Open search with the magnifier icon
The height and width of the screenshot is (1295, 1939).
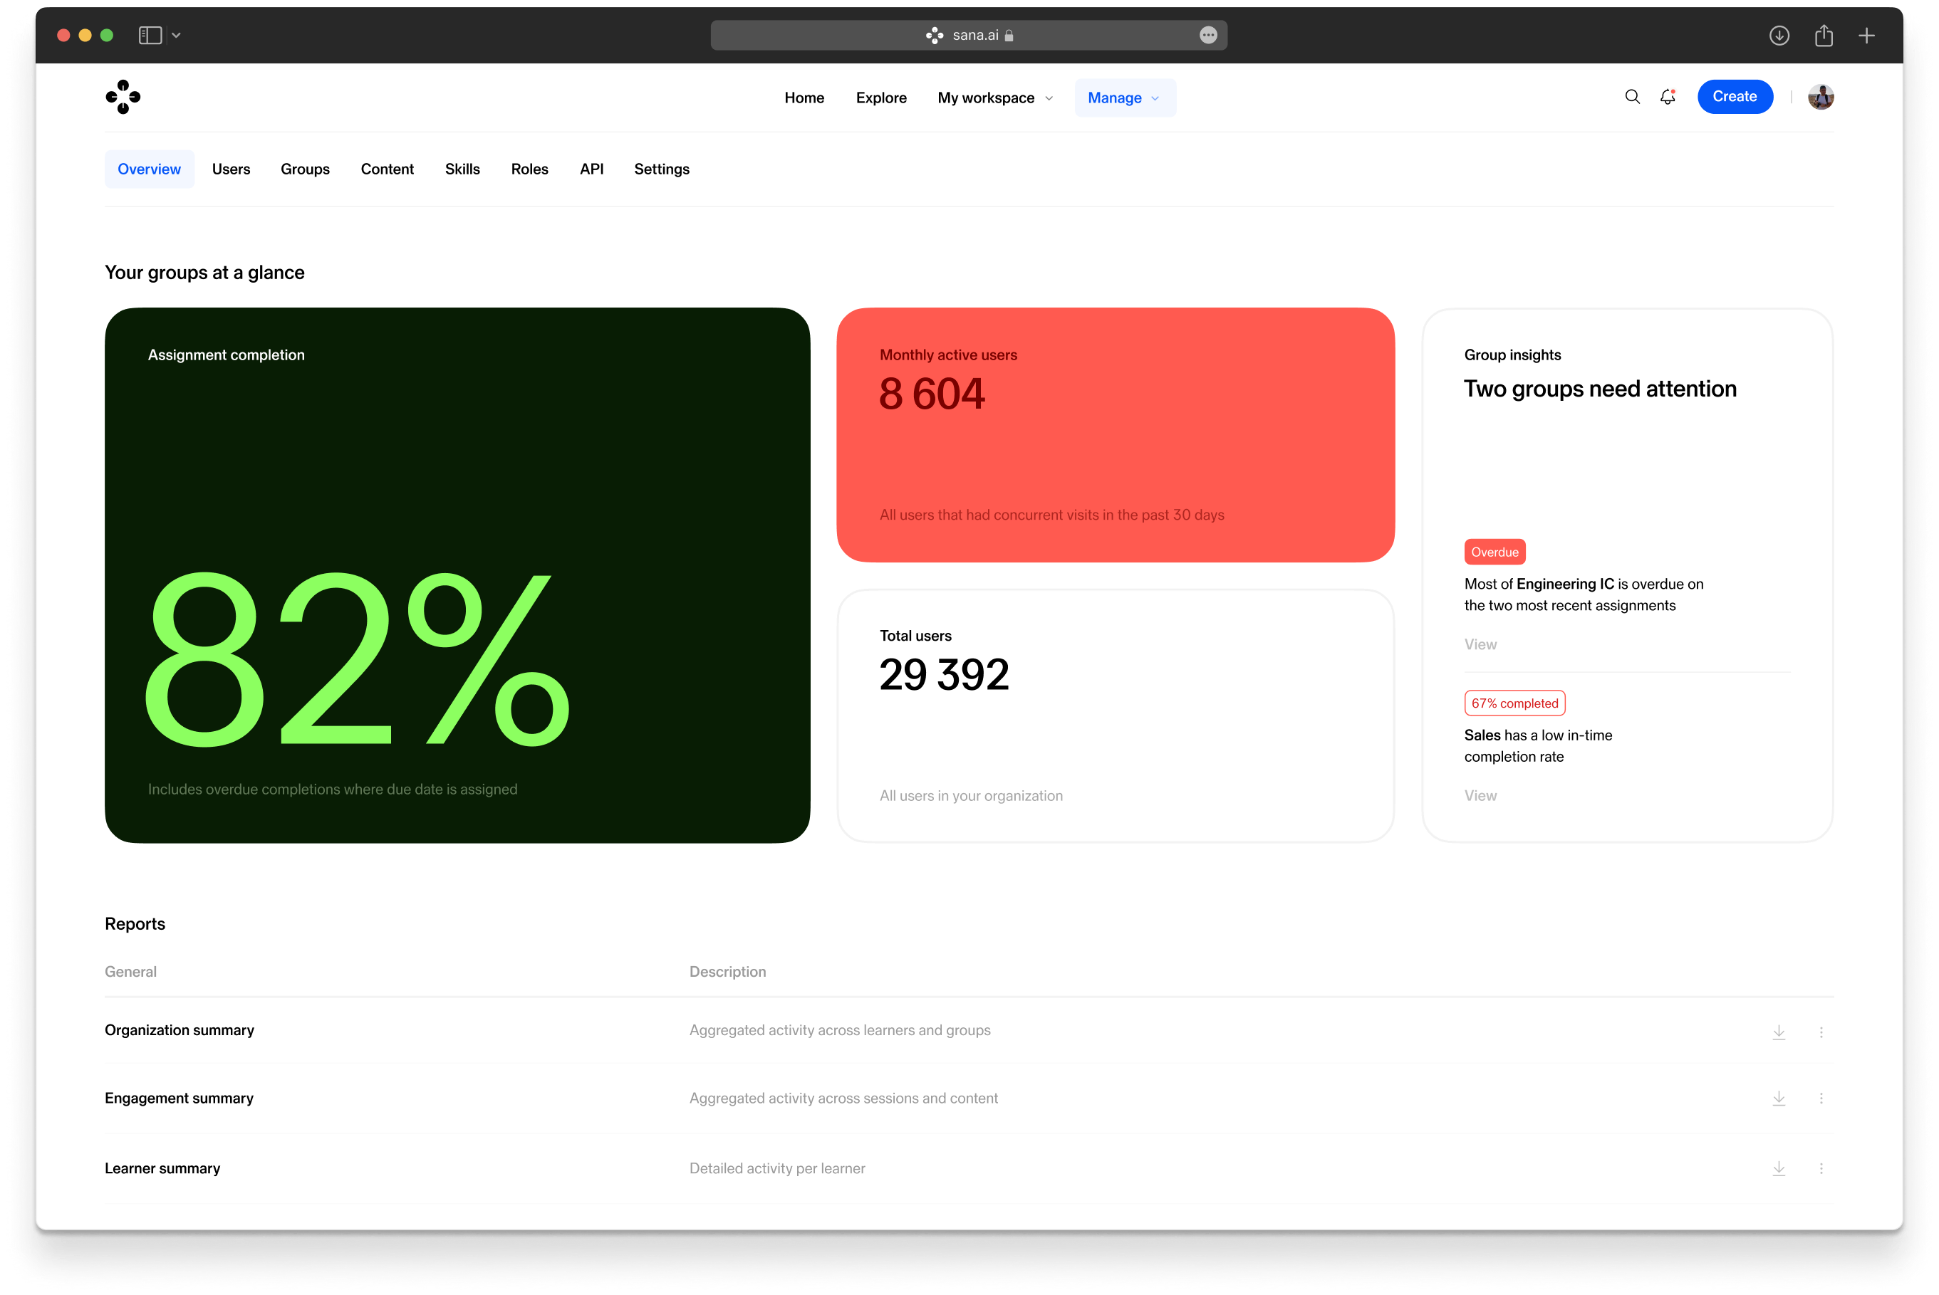coord(1632,97)
